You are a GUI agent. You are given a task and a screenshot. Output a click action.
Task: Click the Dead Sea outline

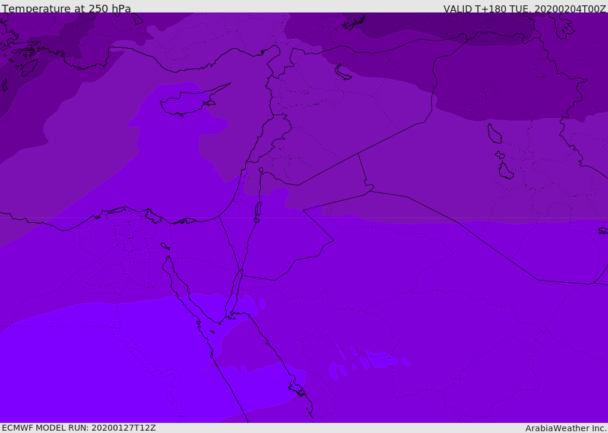258,210
